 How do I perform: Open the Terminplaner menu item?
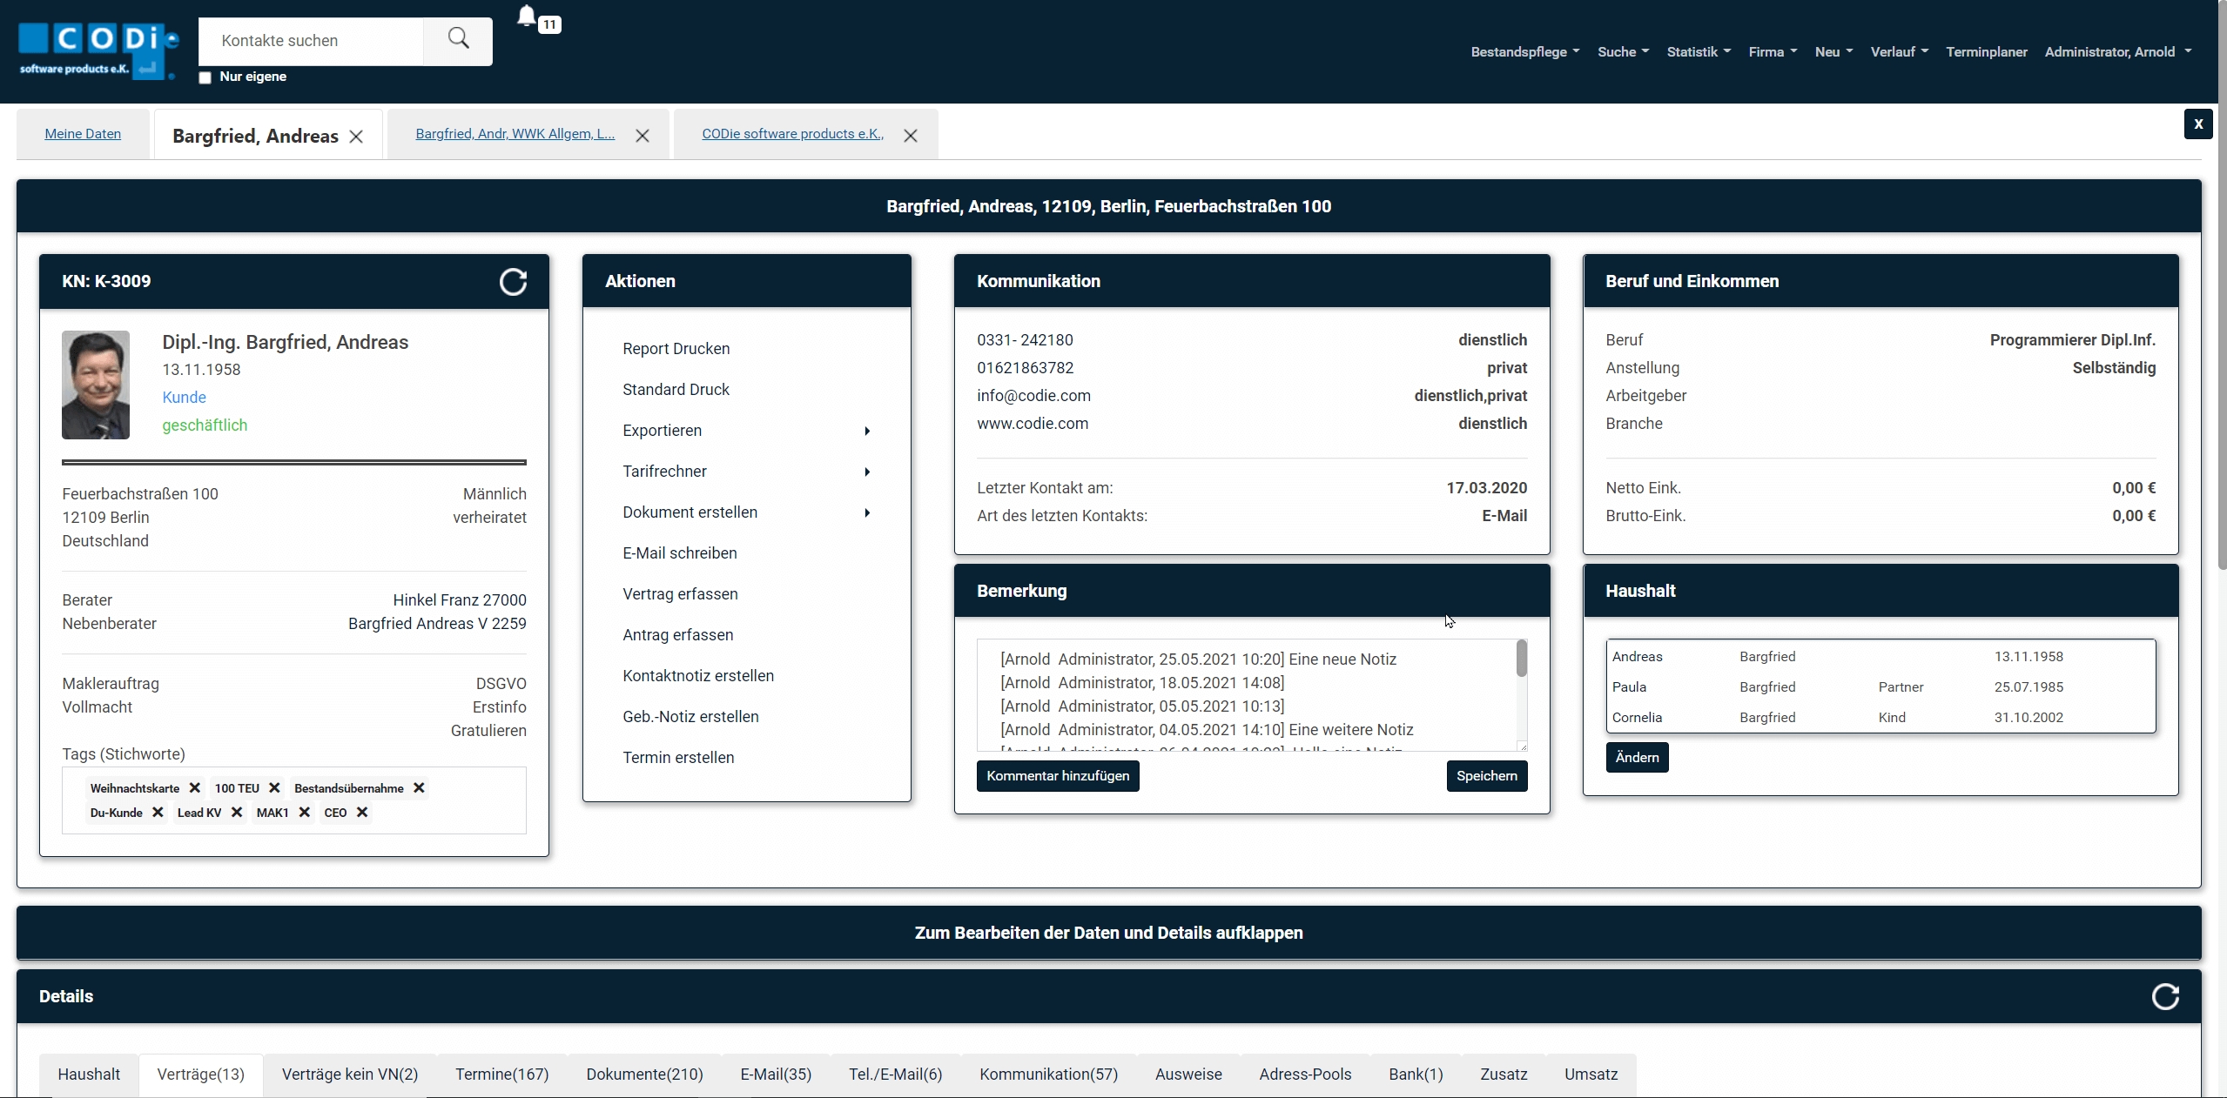pos(1986,52)
